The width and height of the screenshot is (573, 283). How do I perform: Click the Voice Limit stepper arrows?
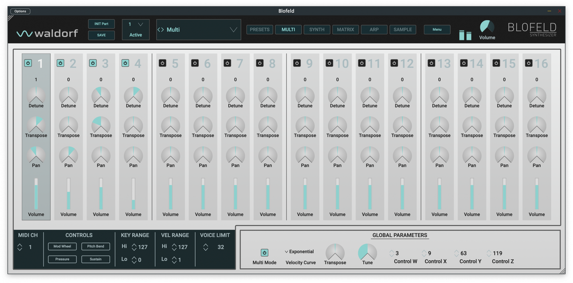click(x=206, y=247)
